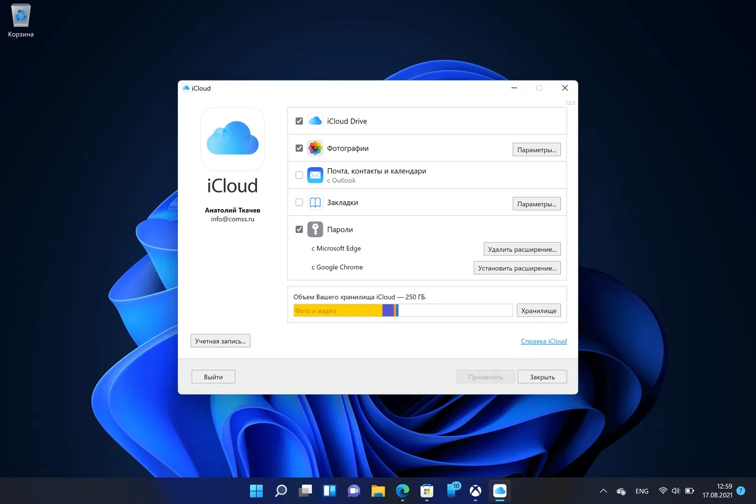Click the 'с Outlook' subtitle text
The image size is (756, 504).
point(341,180)
